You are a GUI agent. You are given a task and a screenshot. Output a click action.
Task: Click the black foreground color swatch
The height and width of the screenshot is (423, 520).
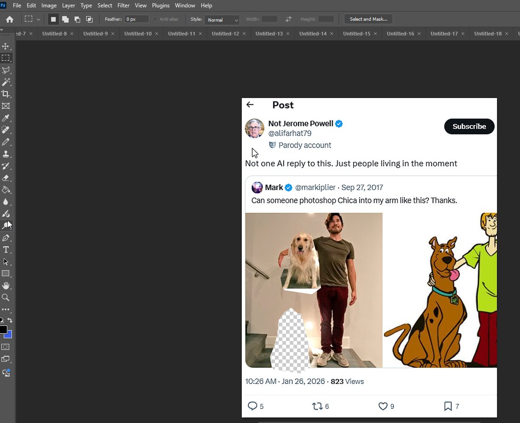(3, 329)
